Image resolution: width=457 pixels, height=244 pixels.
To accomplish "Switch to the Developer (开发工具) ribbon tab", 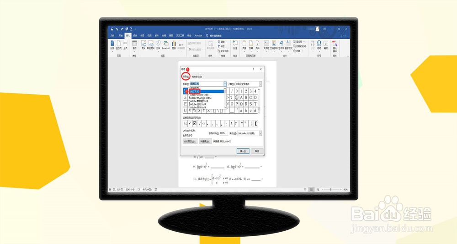I will 180,36.
